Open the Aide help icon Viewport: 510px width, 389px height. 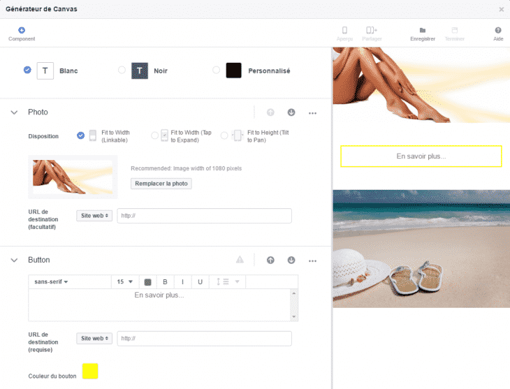(498, 30)
